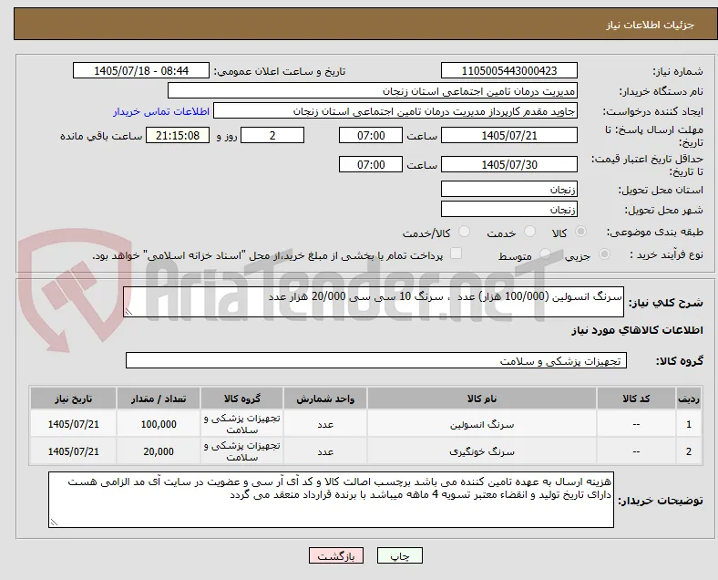The height and width of the screenshot is (580, 718).
Task: Click the quantity cell 100,000
Action: [x=159, y=425]
